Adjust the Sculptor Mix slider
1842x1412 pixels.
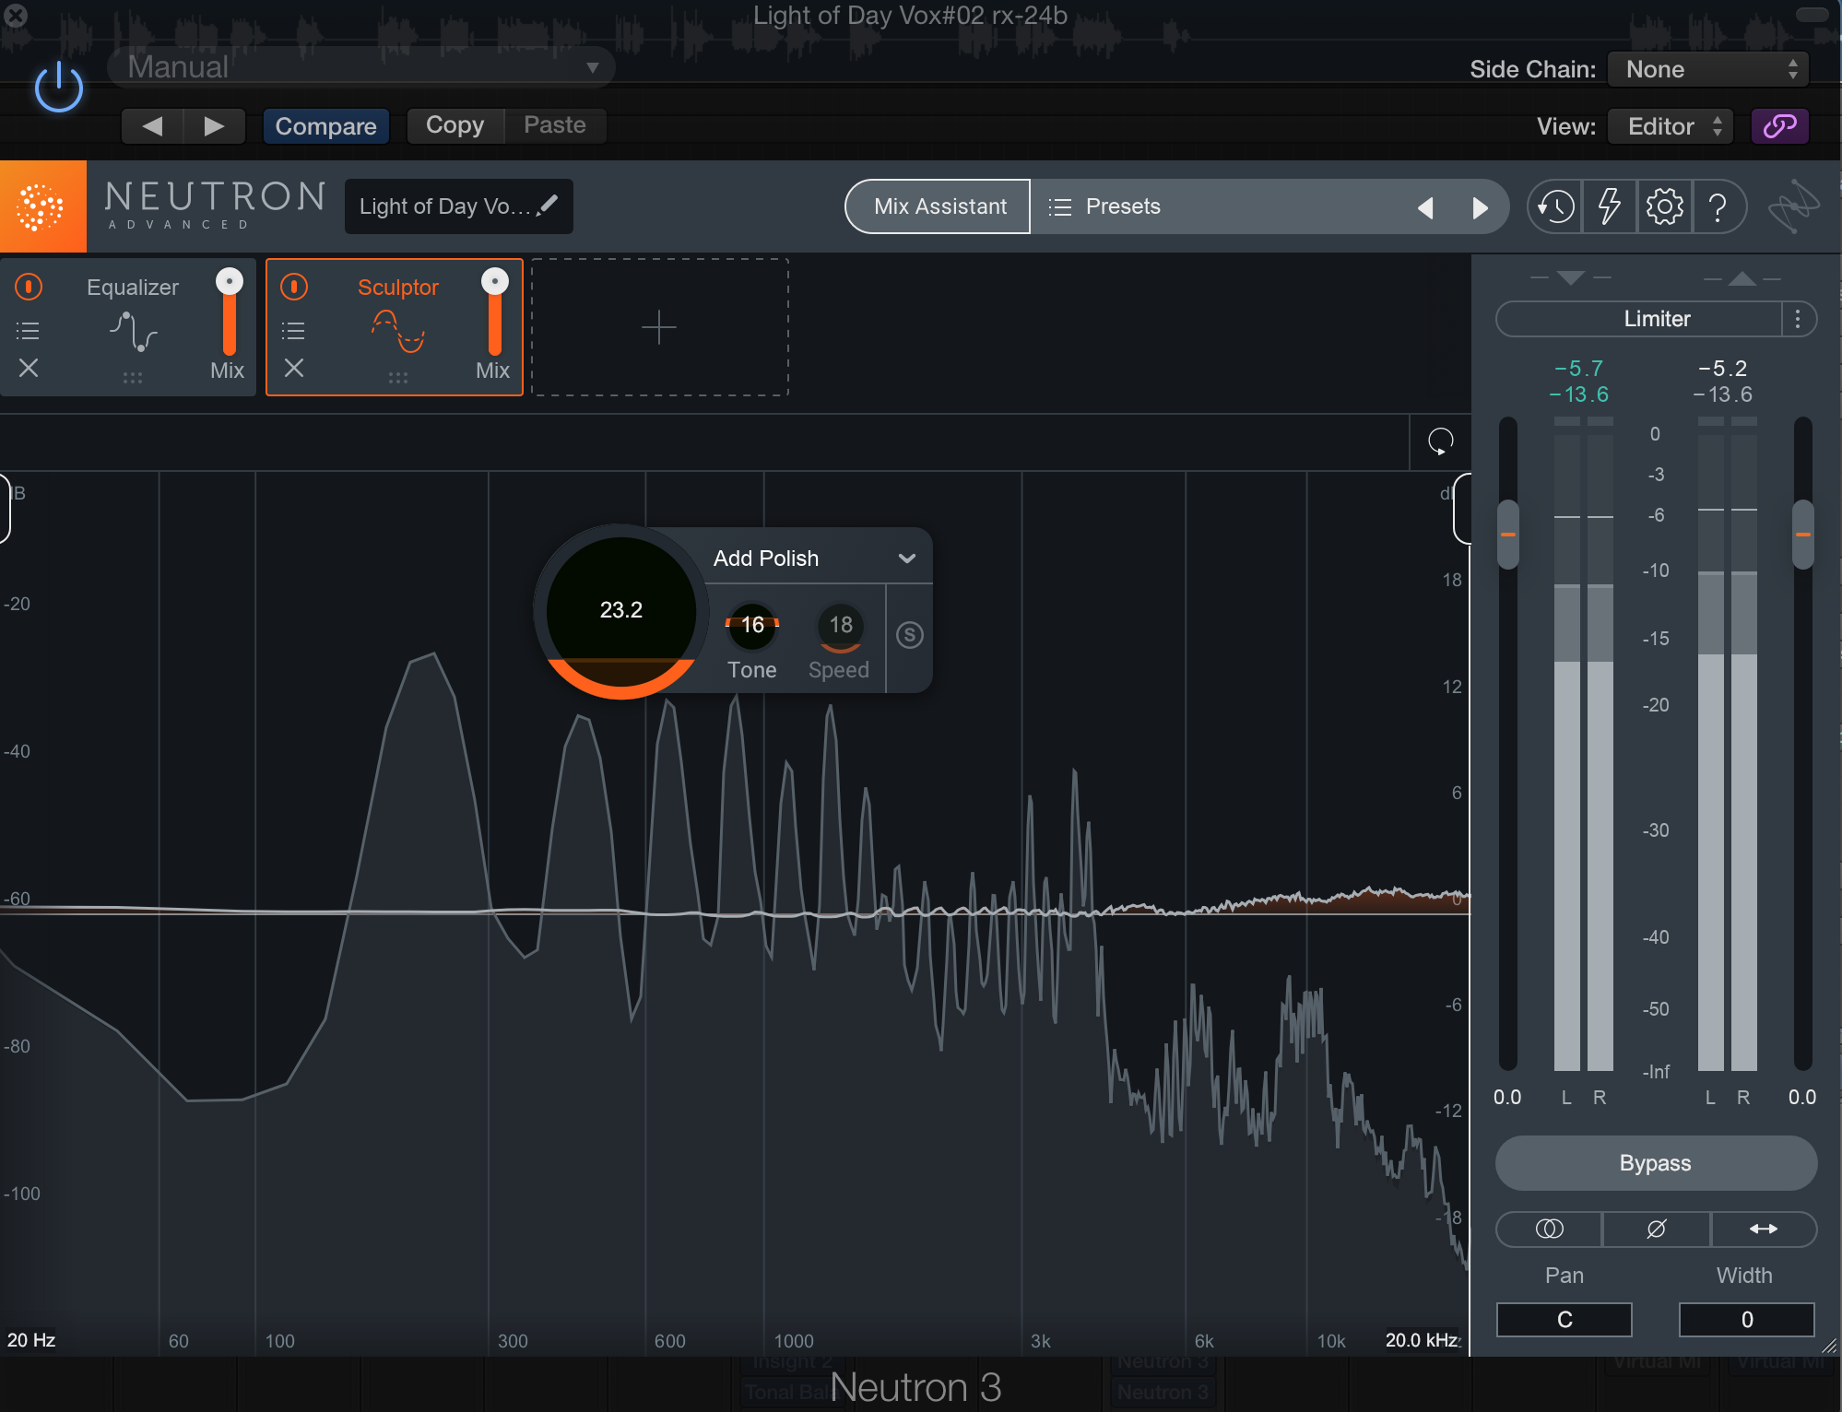coord(494,313)
